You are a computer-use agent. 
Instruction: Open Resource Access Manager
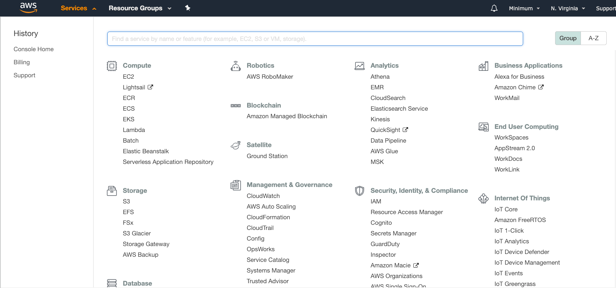click(407, 212)
